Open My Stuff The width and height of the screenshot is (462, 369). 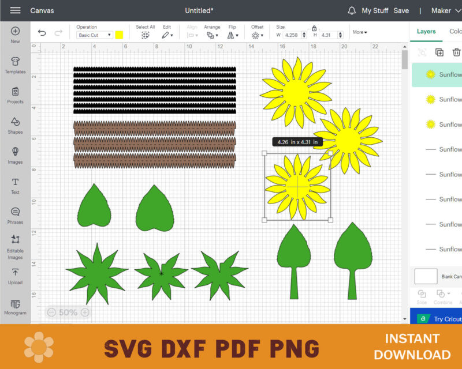click(x=376, y=10)
